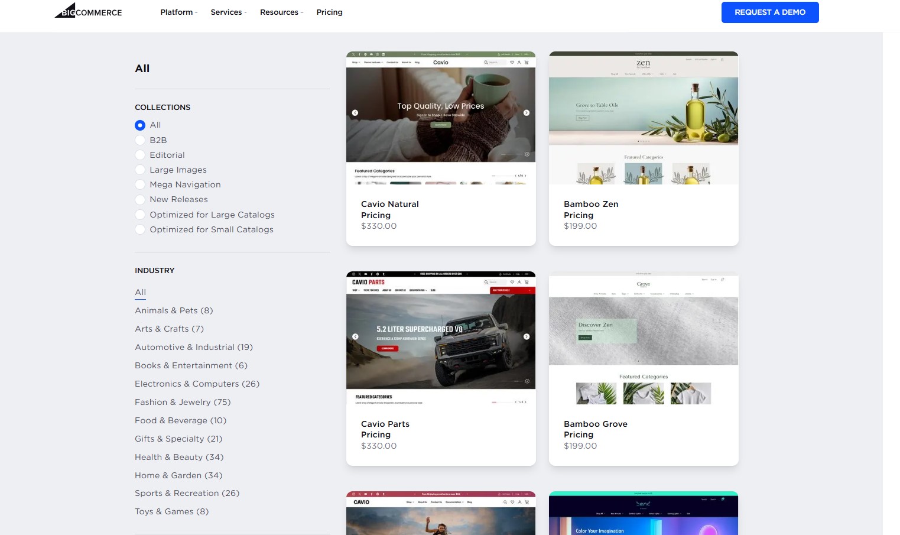
Task: View the Cavio Parts theme preview image
Action: 441,338
